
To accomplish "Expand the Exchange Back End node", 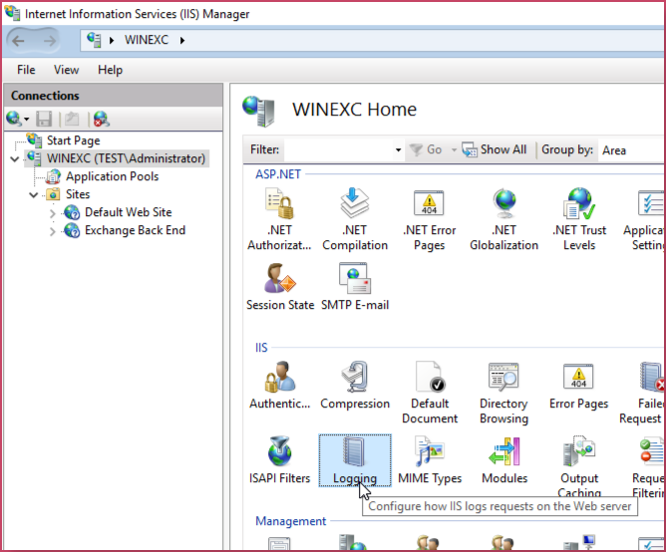I will click(x=53, y=231).
